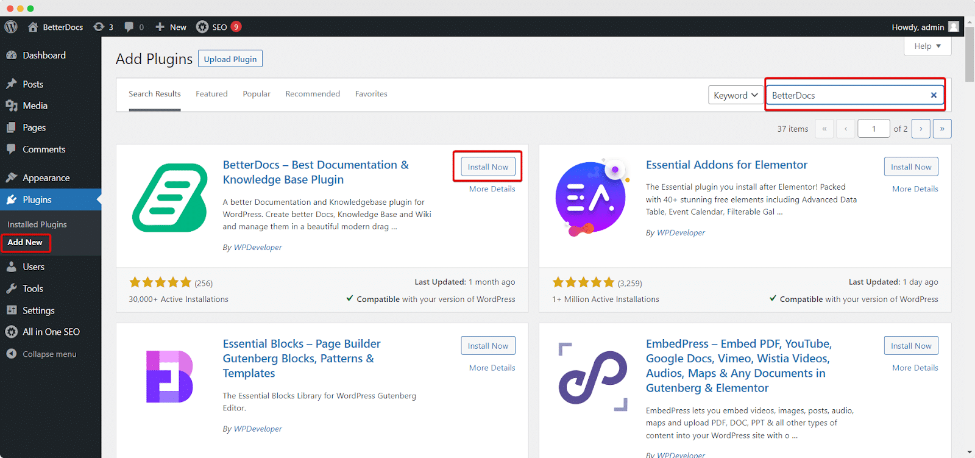Open Installed Plugins in the sidebar
The width and height of the screenshot is (975, 458).
37,224
